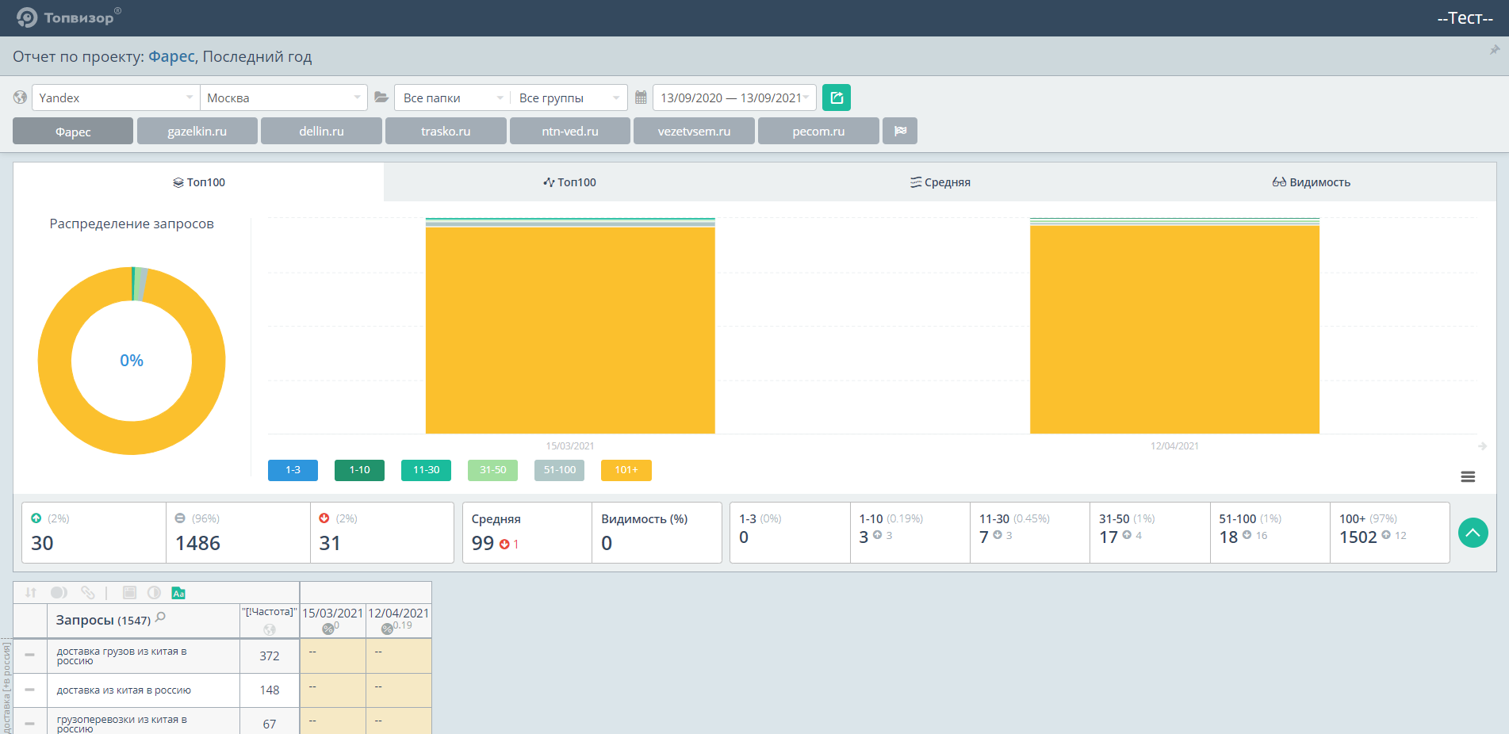Toggle the 1-3 legend series
The image size is (1509, 734).
pyautogui.click(x=293, y=470)
